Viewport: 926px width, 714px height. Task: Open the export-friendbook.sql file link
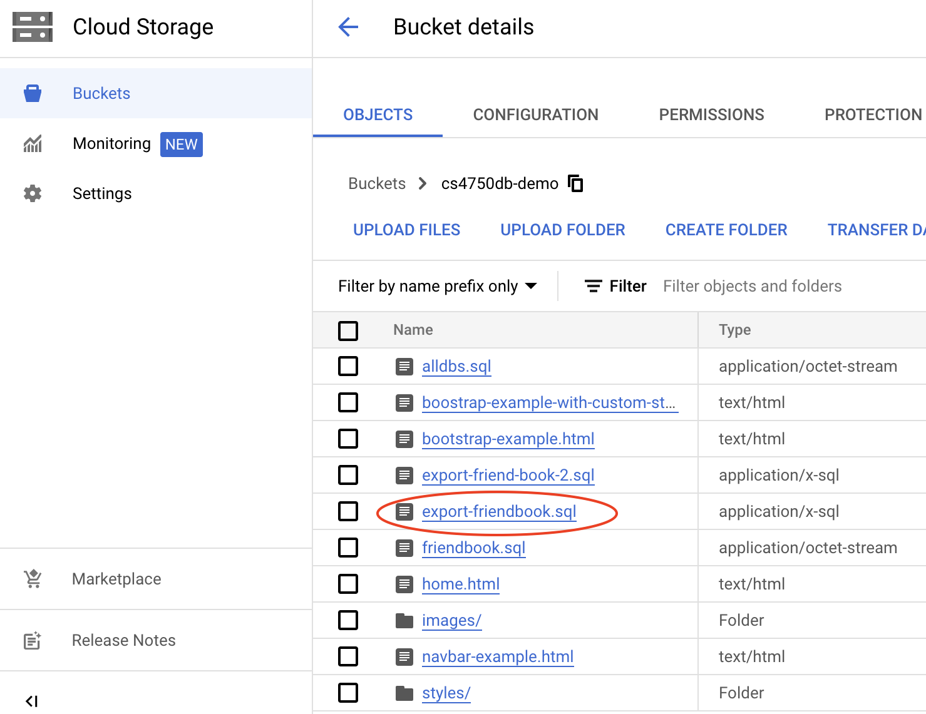coord(499,511)
